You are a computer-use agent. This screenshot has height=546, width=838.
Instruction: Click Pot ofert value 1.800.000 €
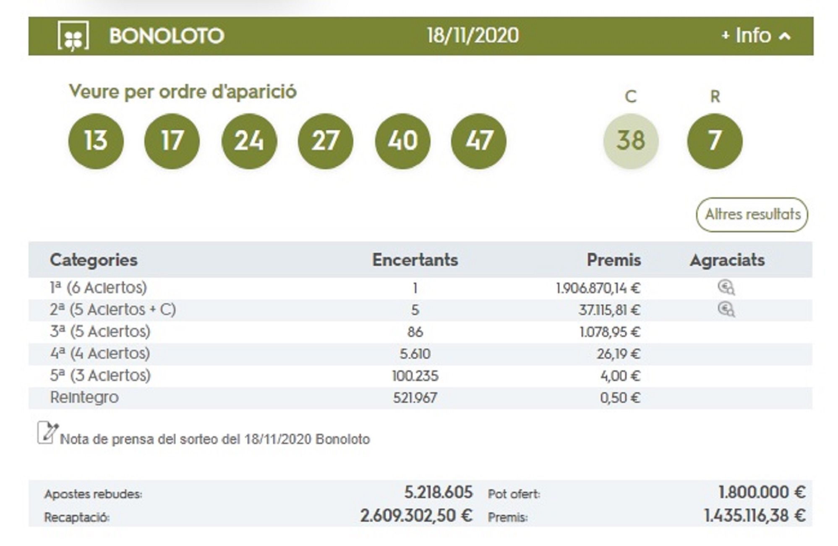[762, 492]
